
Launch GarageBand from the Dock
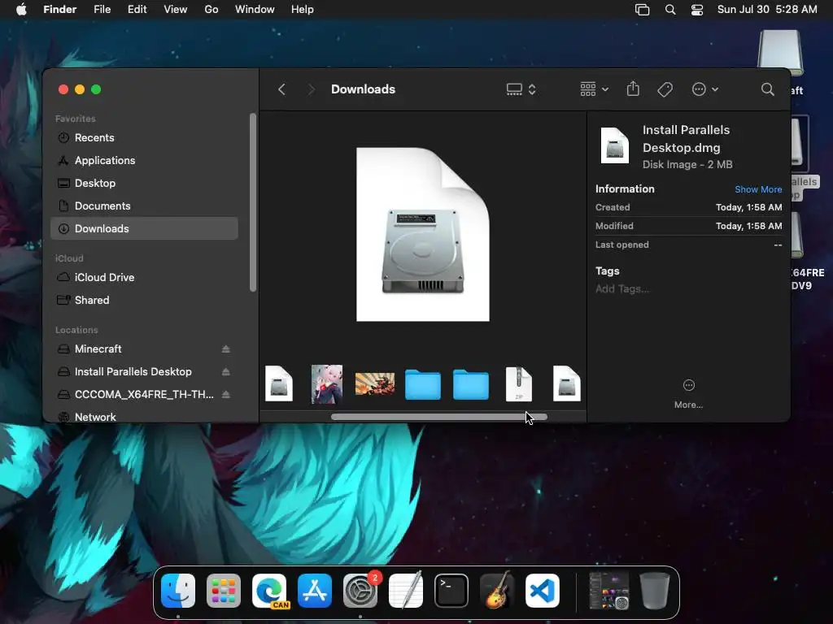(497, 591)
